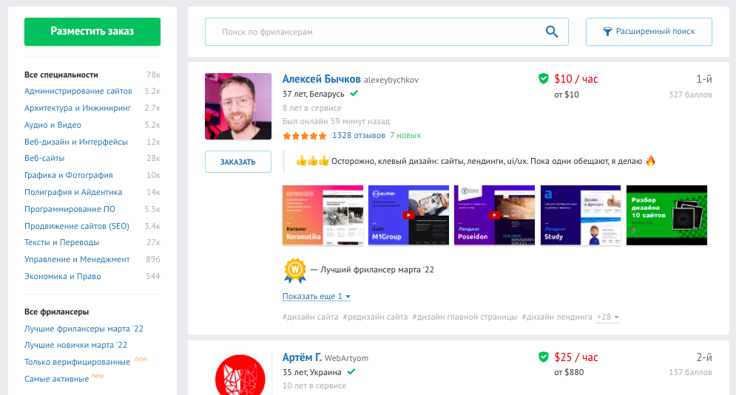Expand Показать еще 1 awards

coord(317,296)
